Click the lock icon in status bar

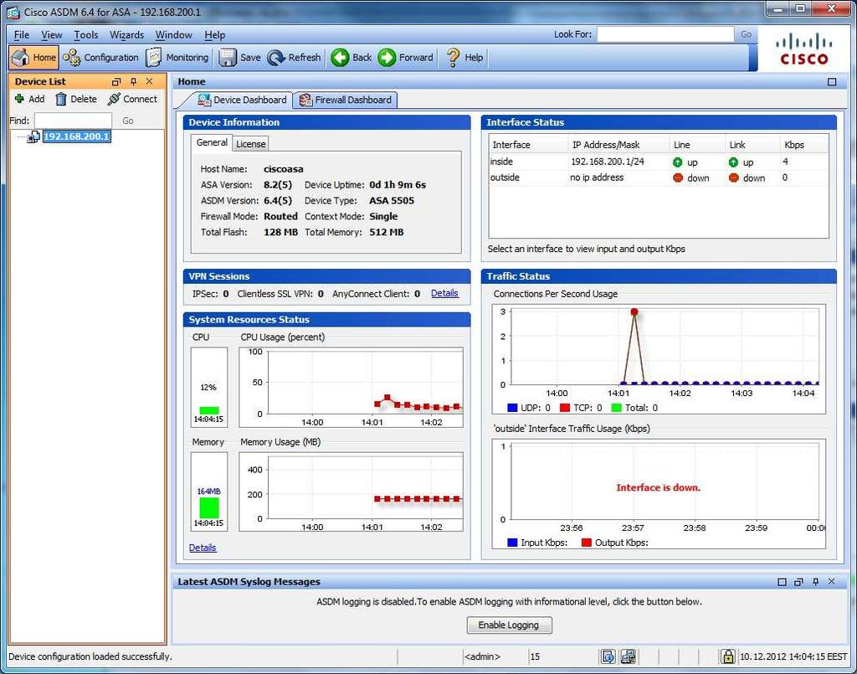727,656
